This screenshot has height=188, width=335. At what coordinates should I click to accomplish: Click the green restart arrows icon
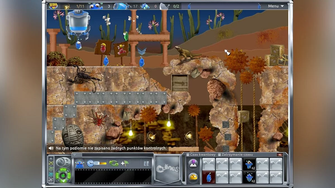coord(114,163)
